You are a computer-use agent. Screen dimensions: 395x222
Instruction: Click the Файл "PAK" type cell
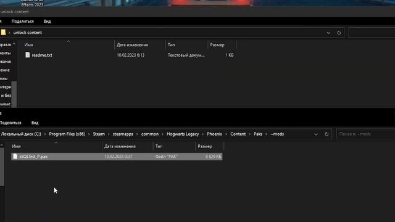point(167,157)
